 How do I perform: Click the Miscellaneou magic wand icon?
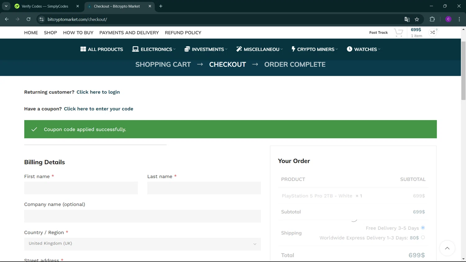(239, 49)
